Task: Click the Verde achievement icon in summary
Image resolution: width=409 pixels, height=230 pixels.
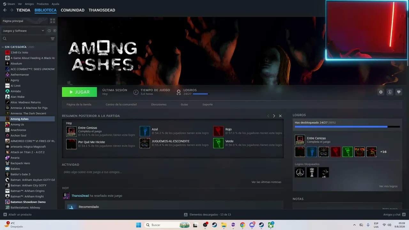Action: 218,143
